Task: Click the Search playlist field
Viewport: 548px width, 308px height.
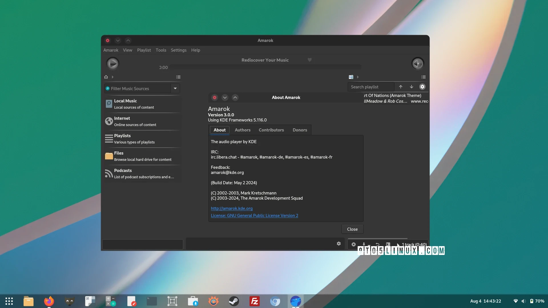Action: click(371, 87)
